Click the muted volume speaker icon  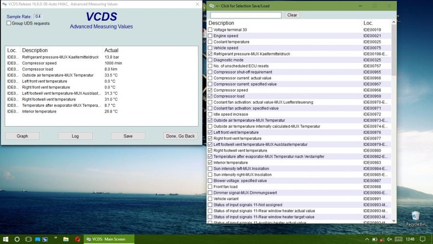click(390, 239)
